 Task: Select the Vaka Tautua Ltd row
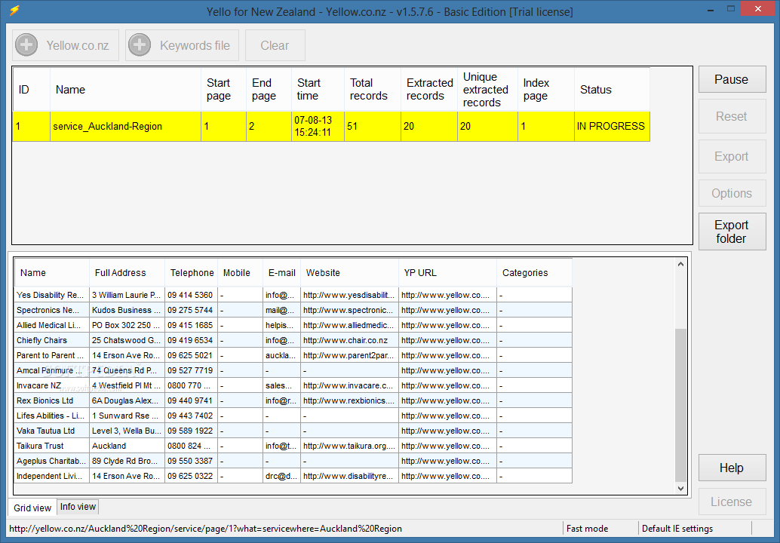[293, 431]
